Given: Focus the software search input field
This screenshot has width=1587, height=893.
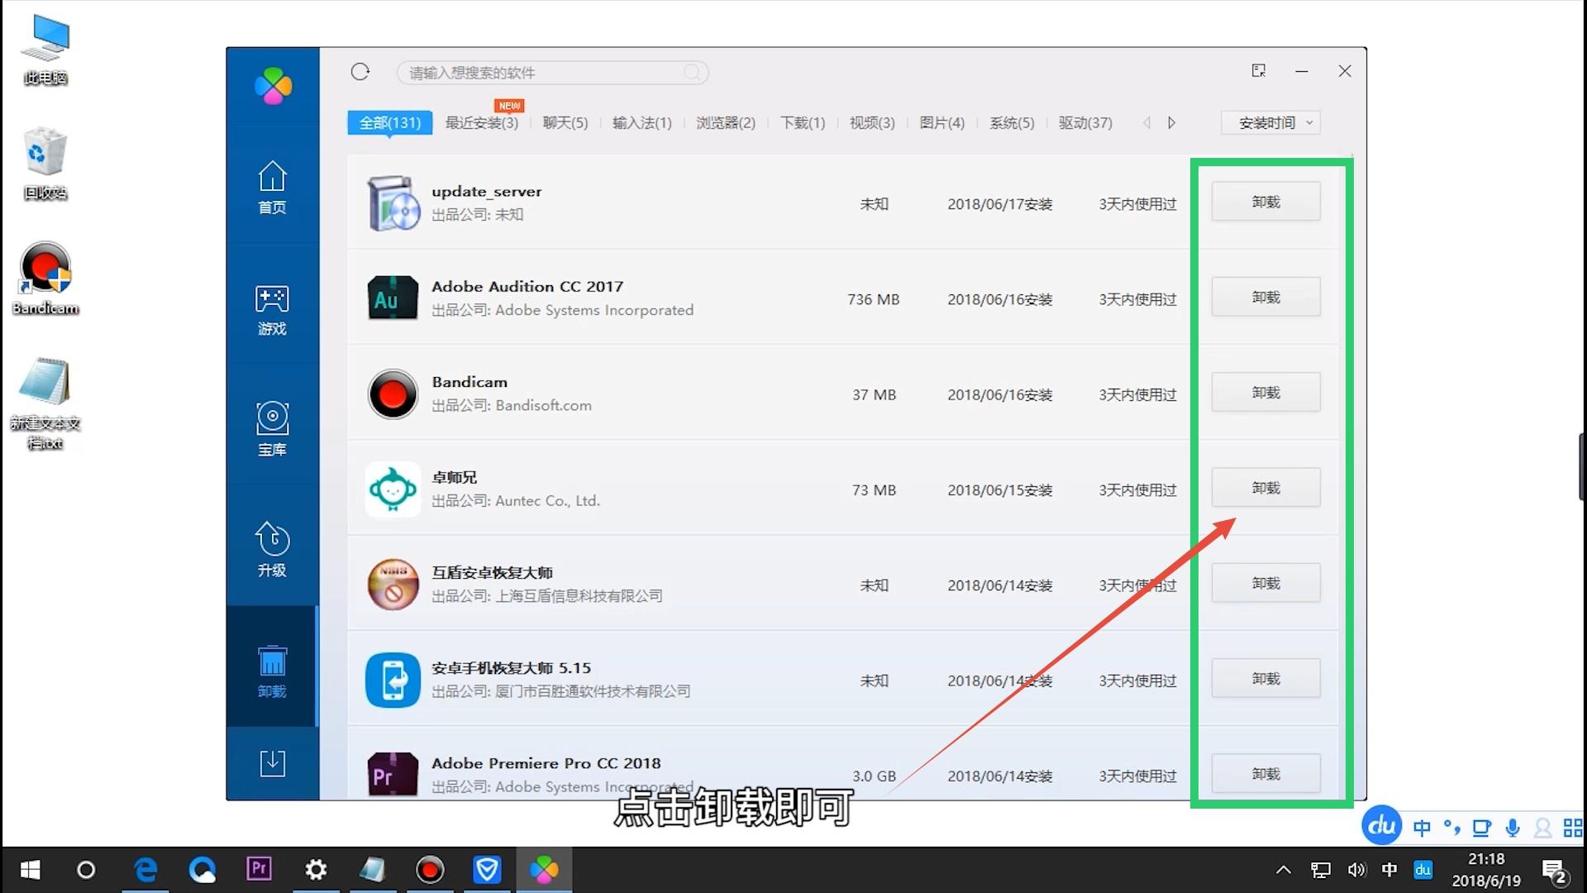Looking at the screenshot, I should pyautogui.click(x=552, y=73).
